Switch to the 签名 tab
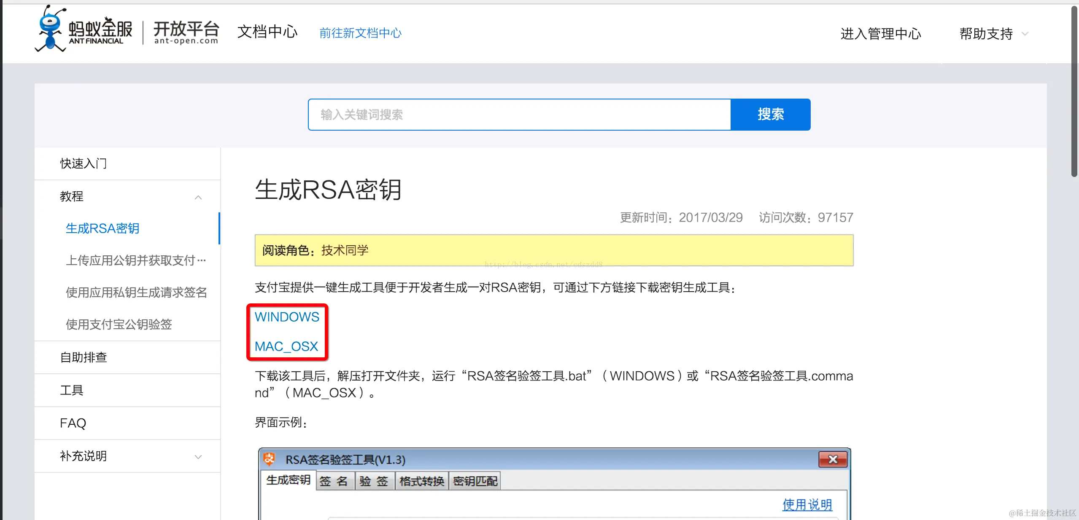1079x520 pixels. (333, 481)
